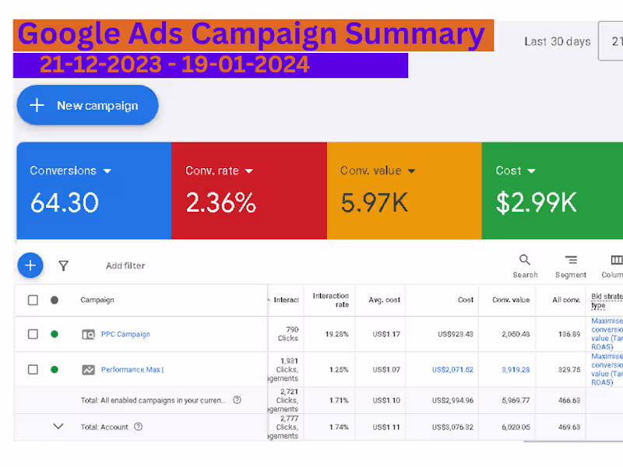
Task: Click the help icon next to Total: All enabled campaigns
Action: click(x=237, y=400)
